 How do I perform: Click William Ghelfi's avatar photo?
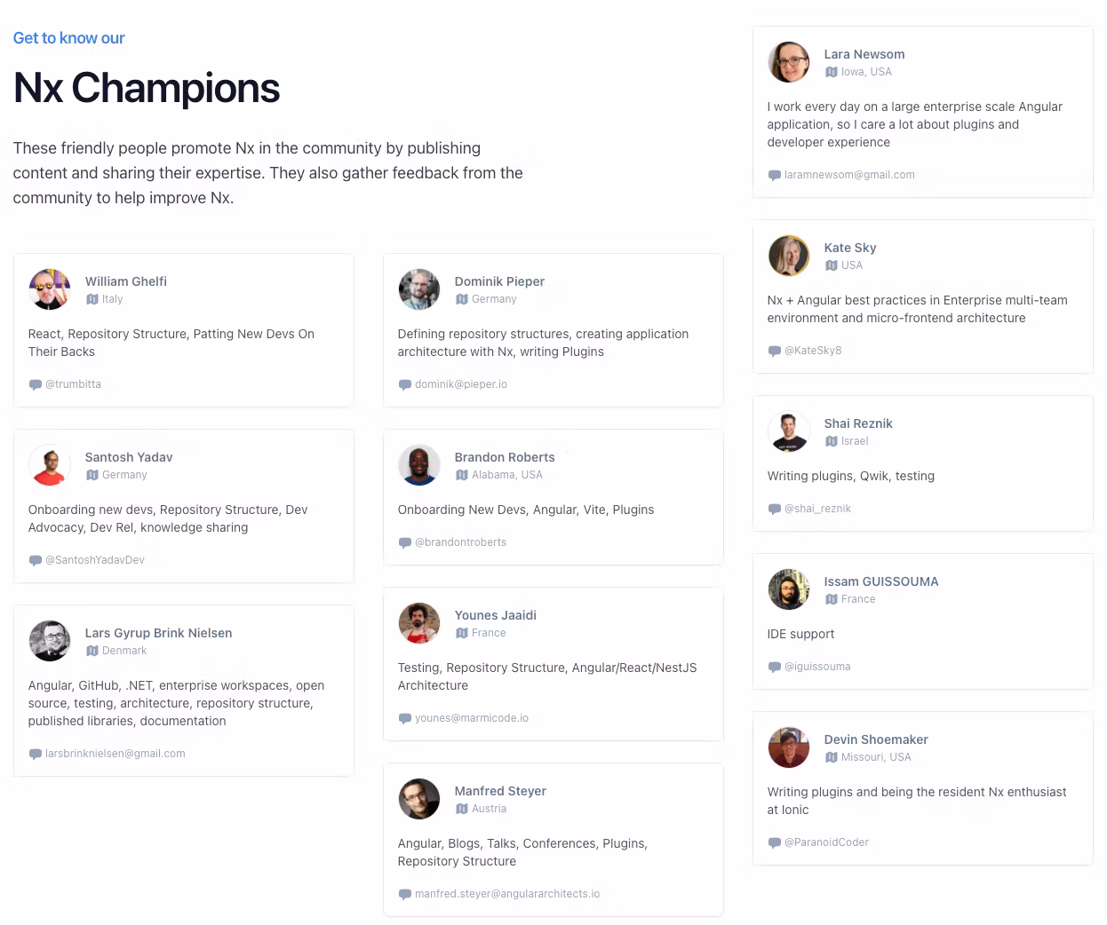tap(50, 289)
